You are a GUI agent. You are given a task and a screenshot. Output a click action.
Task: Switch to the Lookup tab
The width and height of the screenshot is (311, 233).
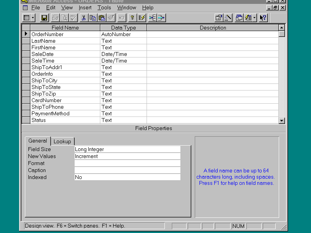(62, 141)
